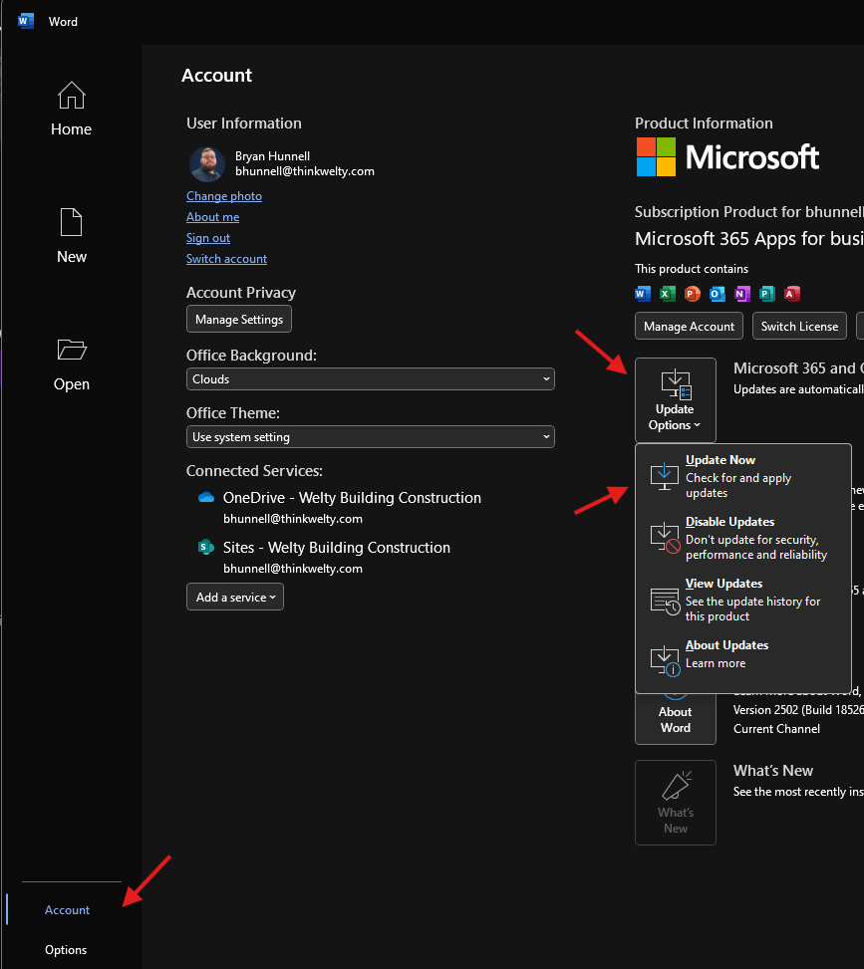Click the Change photo link

click(223, 195)
